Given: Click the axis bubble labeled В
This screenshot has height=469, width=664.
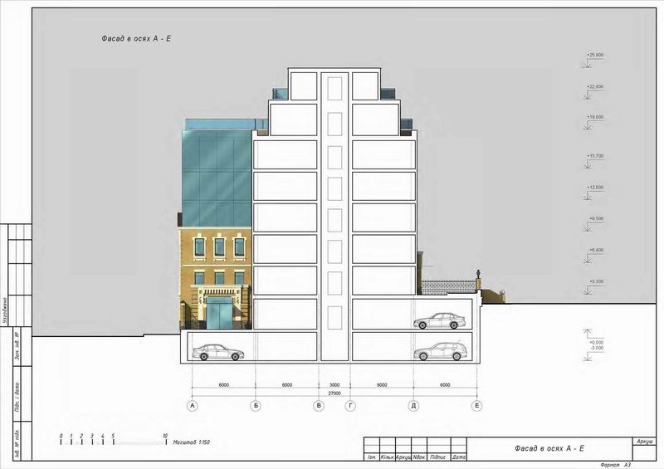Looking at the screenshot, I should (319, 406).
